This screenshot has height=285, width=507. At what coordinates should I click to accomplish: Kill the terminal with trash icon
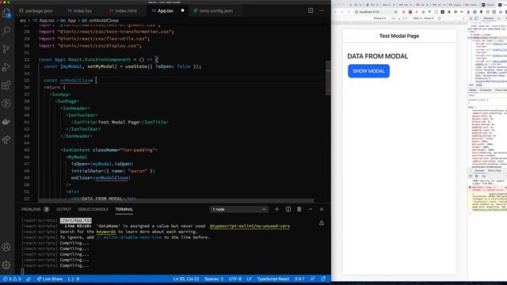point(299,209)
